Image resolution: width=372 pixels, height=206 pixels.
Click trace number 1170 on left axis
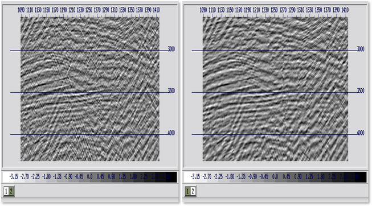[x=55, y=10]
